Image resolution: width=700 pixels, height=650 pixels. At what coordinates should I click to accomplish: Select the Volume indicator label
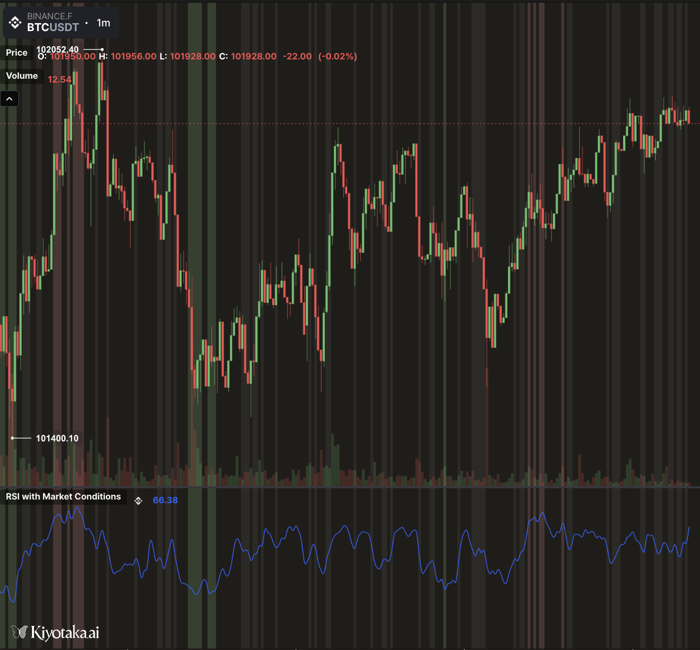[22, 76]
